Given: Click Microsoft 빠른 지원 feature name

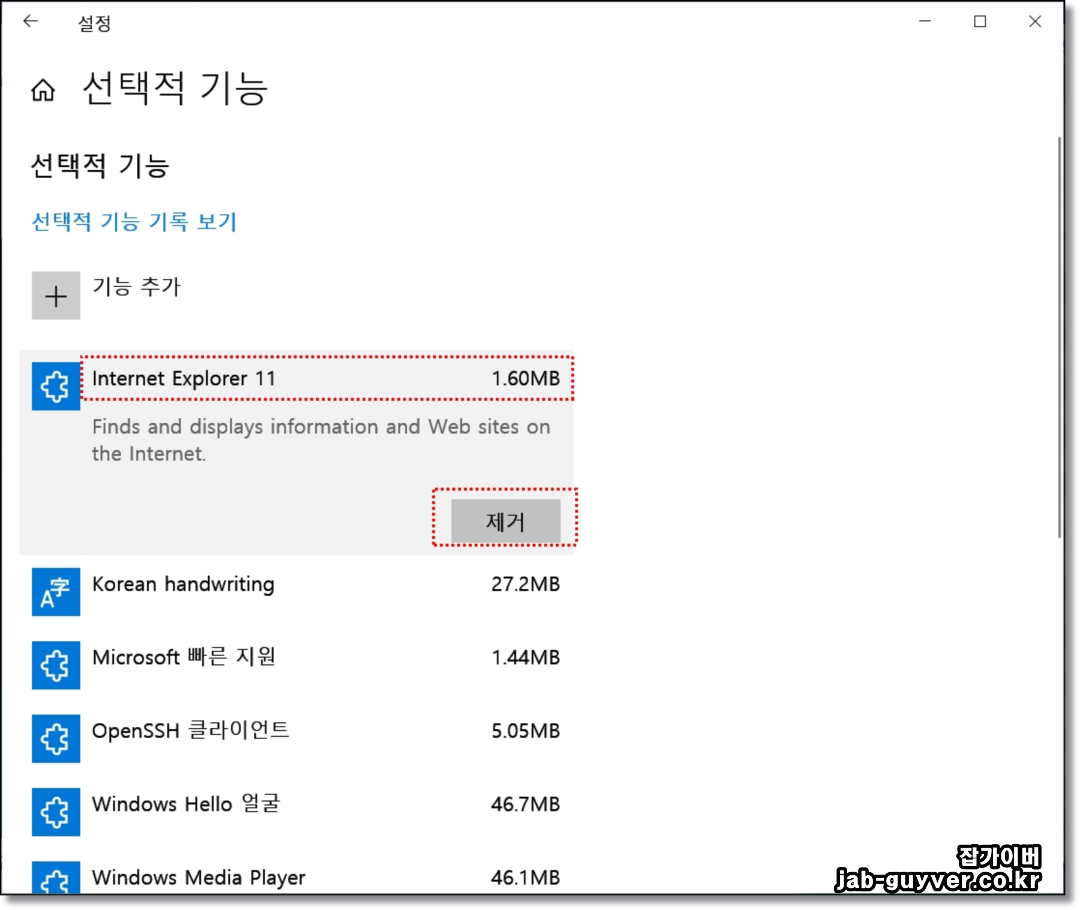Looking at the screenshot, I should coord(184,657).
